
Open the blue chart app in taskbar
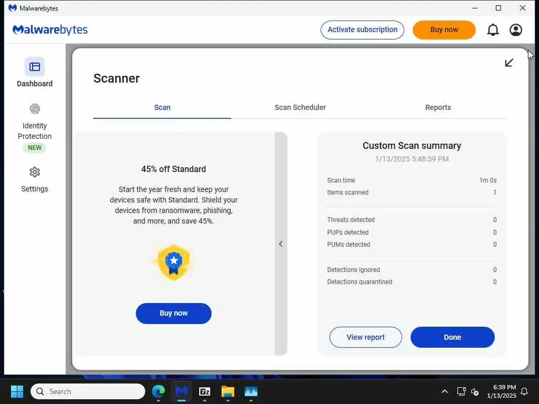tap(251, 391)
